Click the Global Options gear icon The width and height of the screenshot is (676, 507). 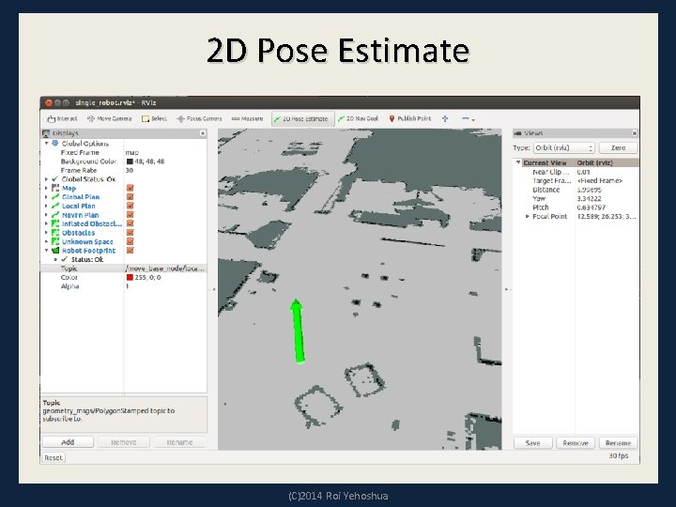pyautogui.click(x=55, y=143)
